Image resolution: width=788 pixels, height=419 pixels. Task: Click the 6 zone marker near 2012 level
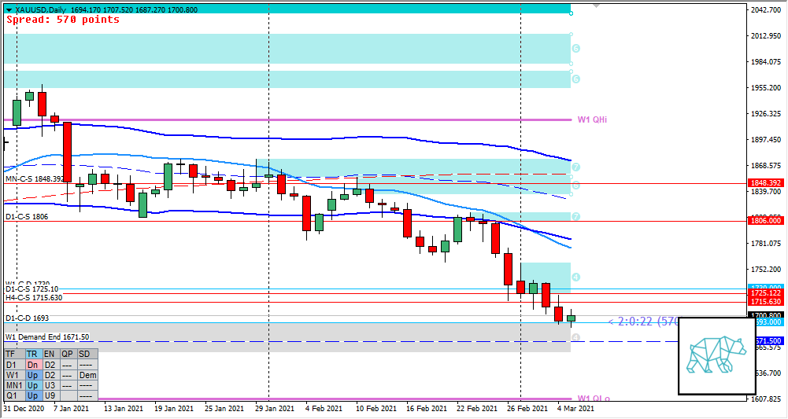tap(576, 48)
